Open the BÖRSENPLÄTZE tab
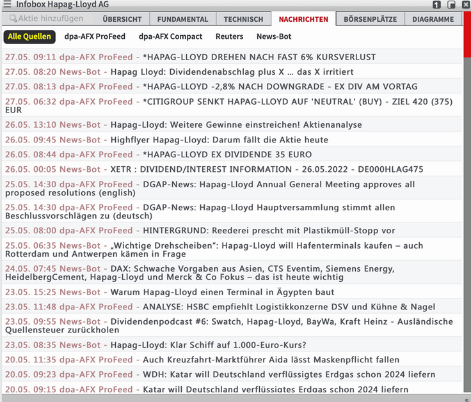The width and height of the screenshot is (471, 402). tap(370, 19)
